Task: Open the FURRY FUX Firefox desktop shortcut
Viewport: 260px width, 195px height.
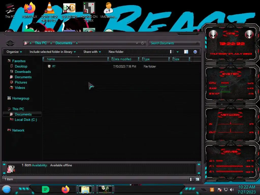Action: [x=29, y=10]
